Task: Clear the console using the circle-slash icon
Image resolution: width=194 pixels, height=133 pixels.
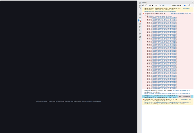Action: [146, 5]
